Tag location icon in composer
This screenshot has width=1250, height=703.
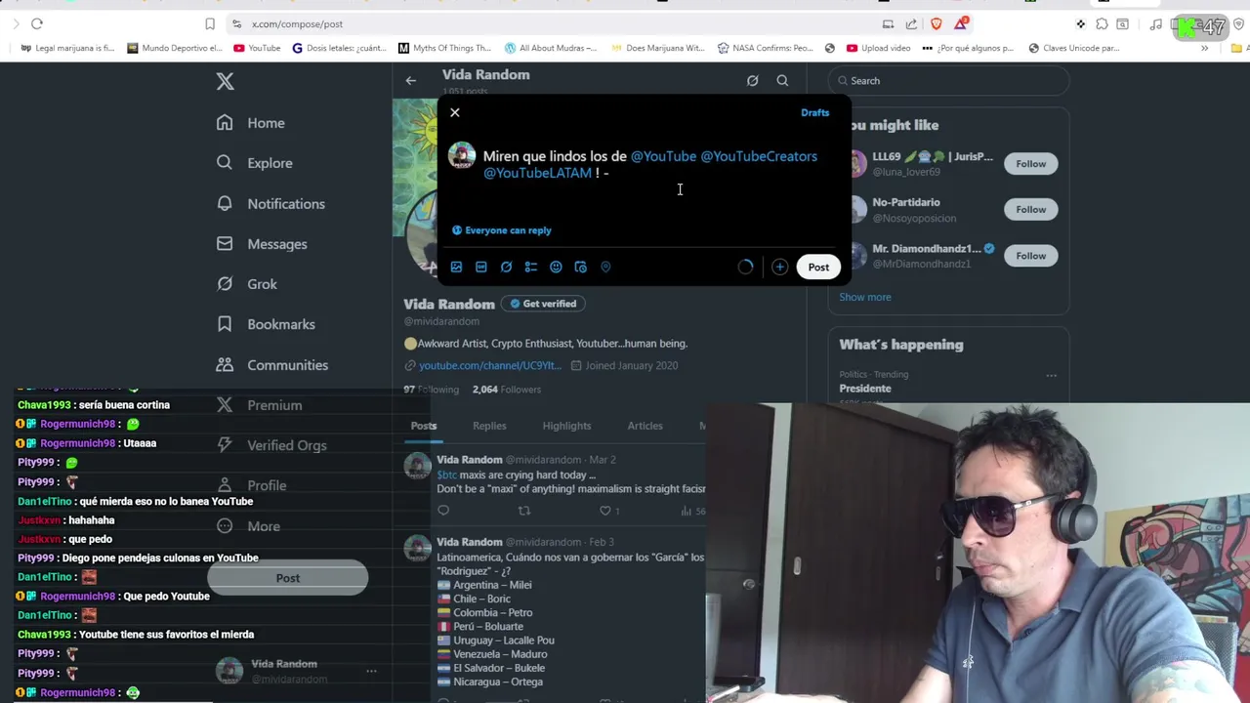605,267
